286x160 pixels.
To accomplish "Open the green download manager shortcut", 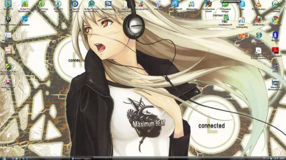I will click(x=225, y=6).
